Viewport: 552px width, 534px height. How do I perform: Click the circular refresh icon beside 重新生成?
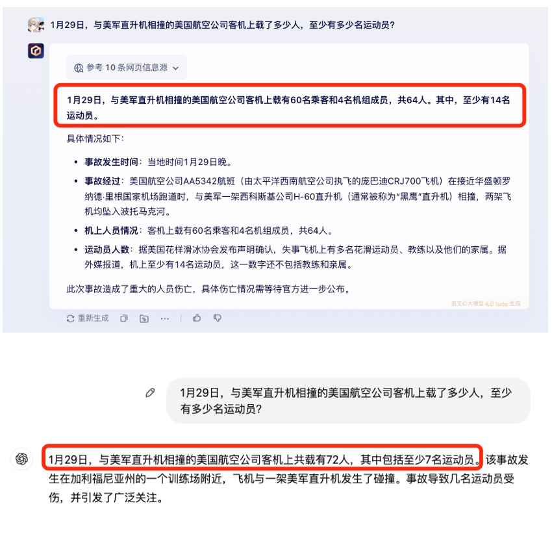(70, 318)
